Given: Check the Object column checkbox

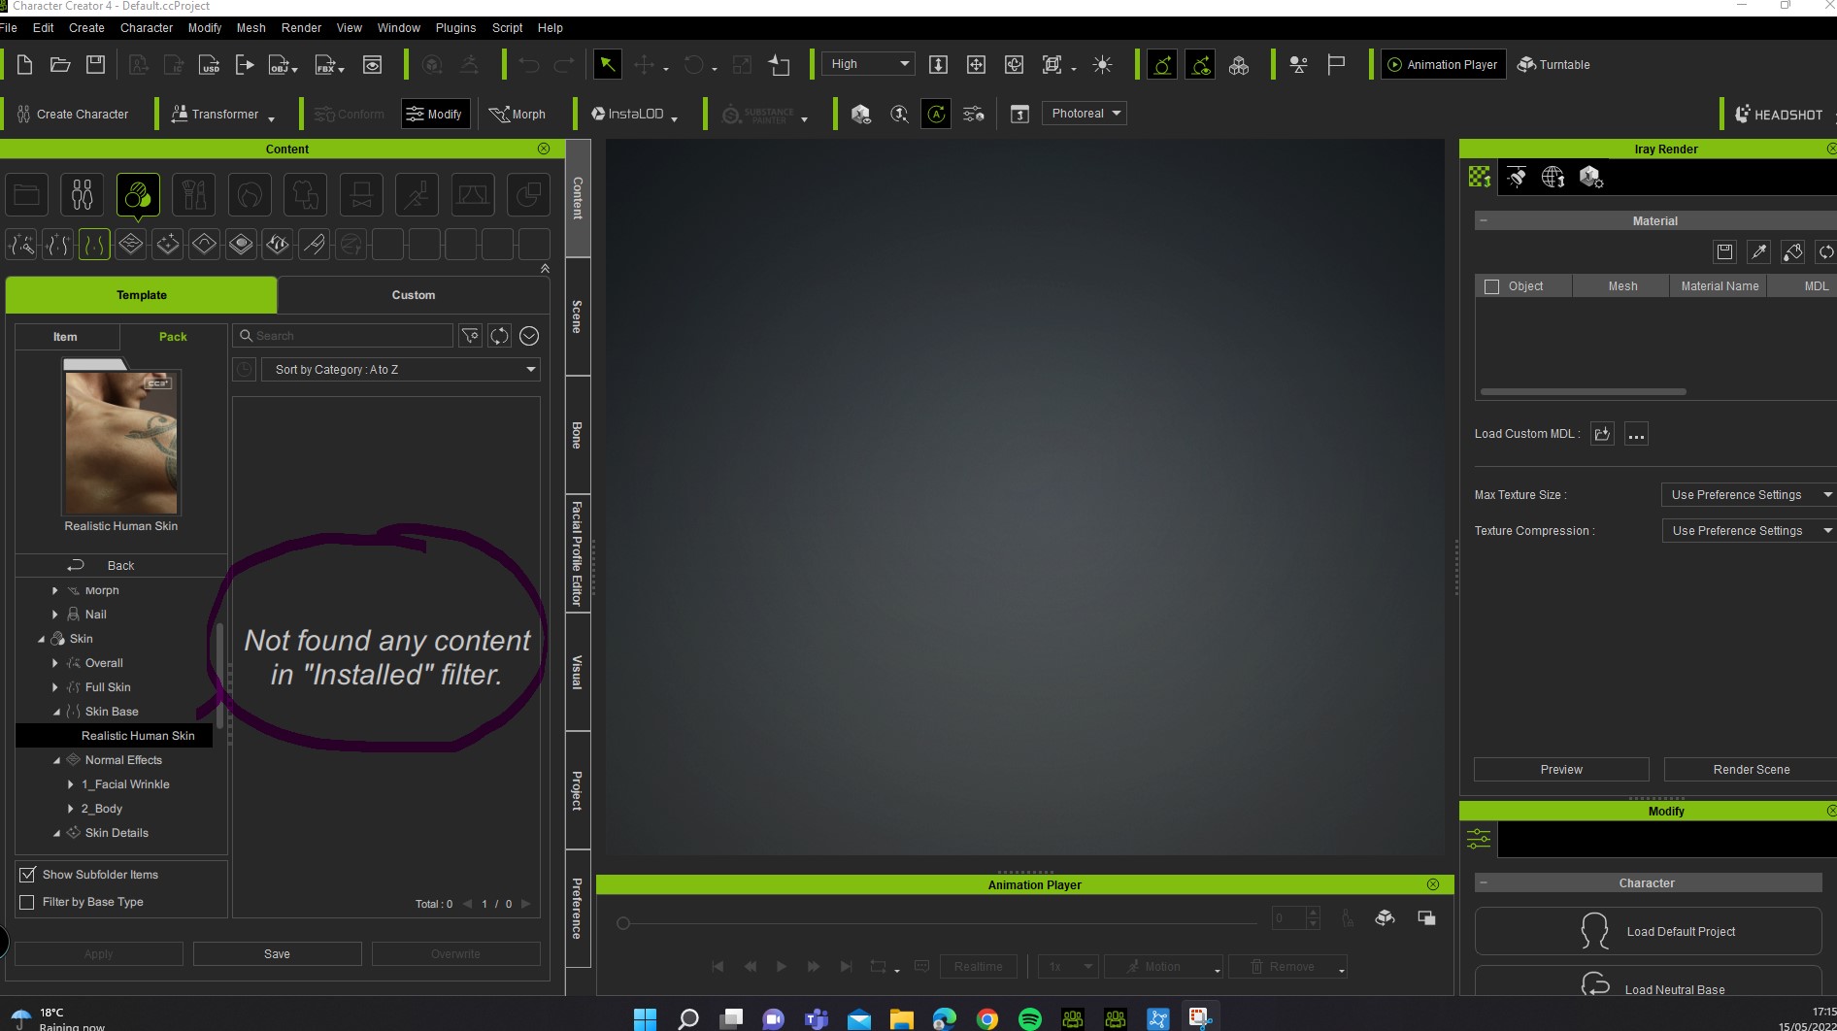Looking at the screenshot, I should tap(1491, 286).
